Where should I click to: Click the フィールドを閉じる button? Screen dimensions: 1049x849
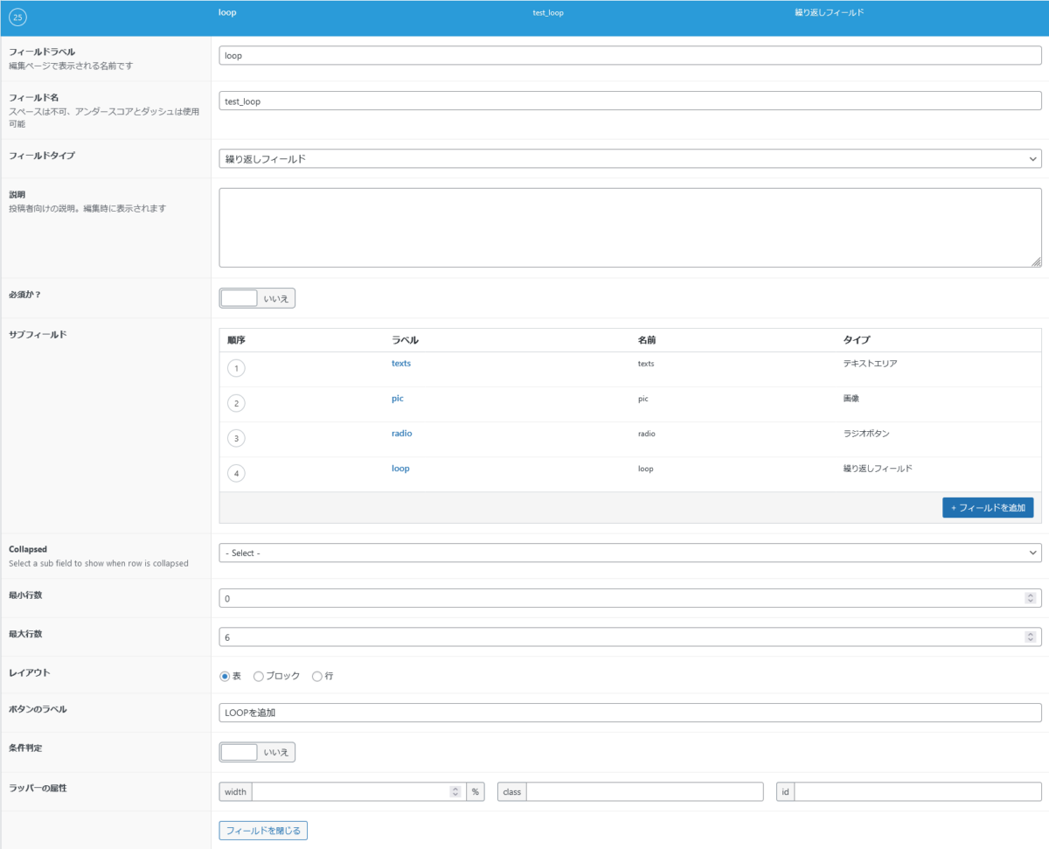click(x=263, y=830)
